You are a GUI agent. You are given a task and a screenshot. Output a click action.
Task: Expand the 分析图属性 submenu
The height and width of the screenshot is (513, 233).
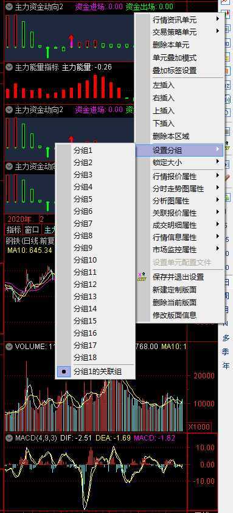[x=179, y=201]
